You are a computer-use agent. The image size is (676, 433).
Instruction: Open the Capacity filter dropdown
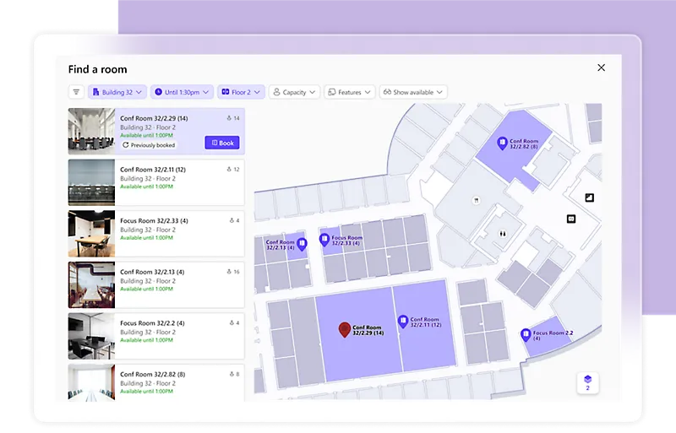click(x=294, y=92)
